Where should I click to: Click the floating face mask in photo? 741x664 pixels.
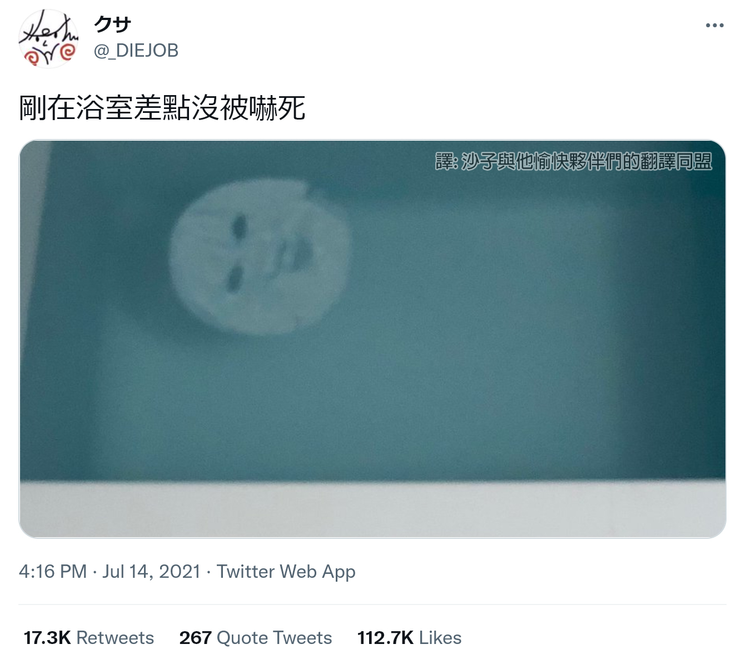261,258
